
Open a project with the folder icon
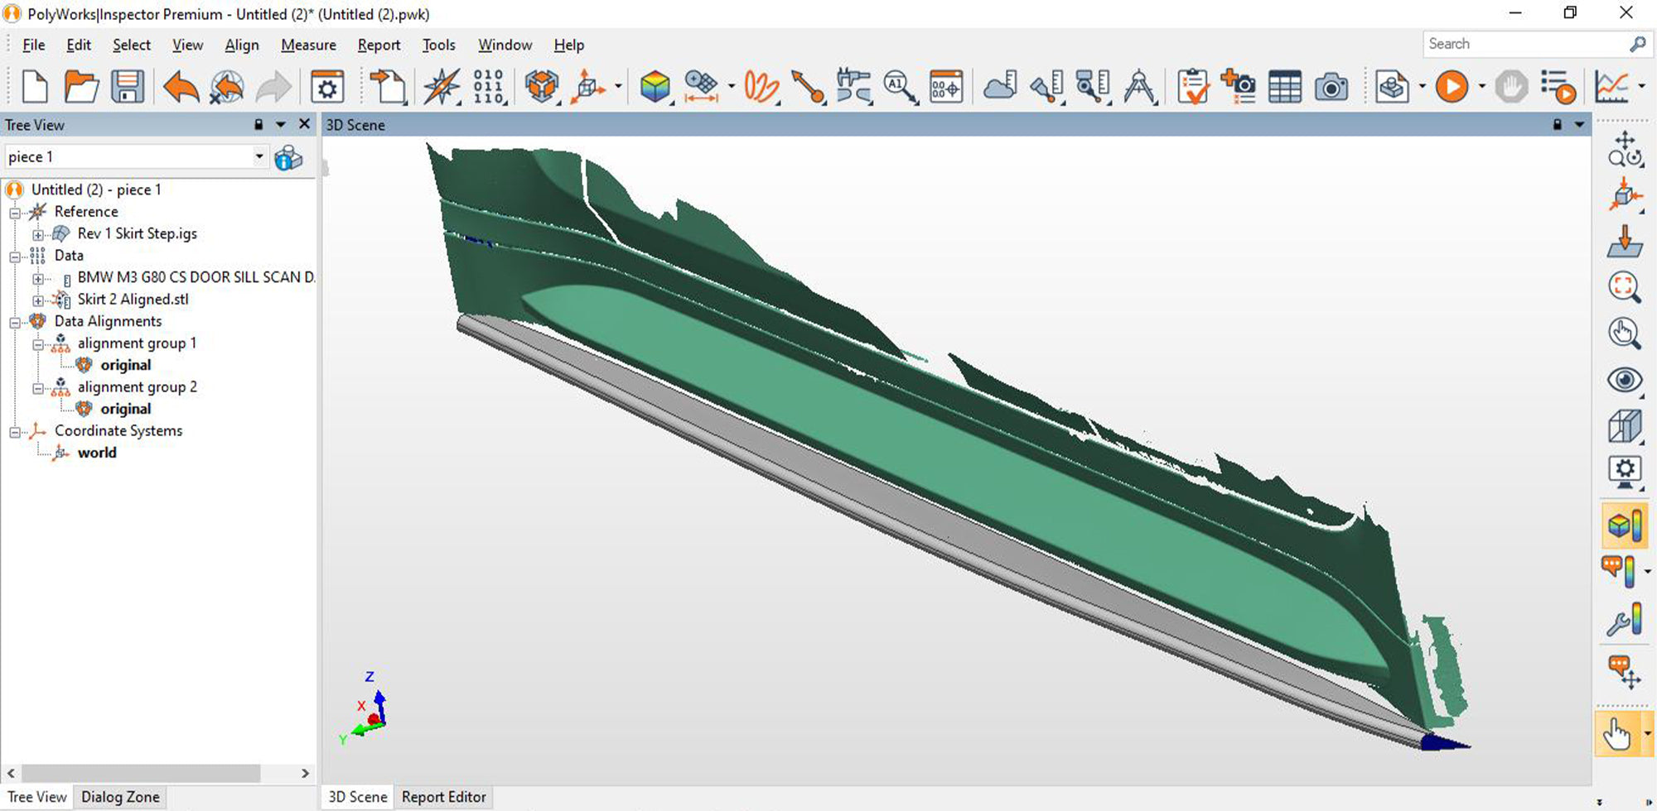[81, 87]
